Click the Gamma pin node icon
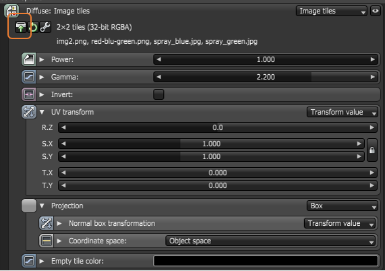Screen dimensions: 385x271 click(29, 77)
